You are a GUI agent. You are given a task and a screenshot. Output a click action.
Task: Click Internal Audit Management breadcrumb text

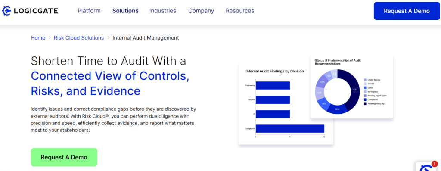pyautogui.click(x=146, y=37)
